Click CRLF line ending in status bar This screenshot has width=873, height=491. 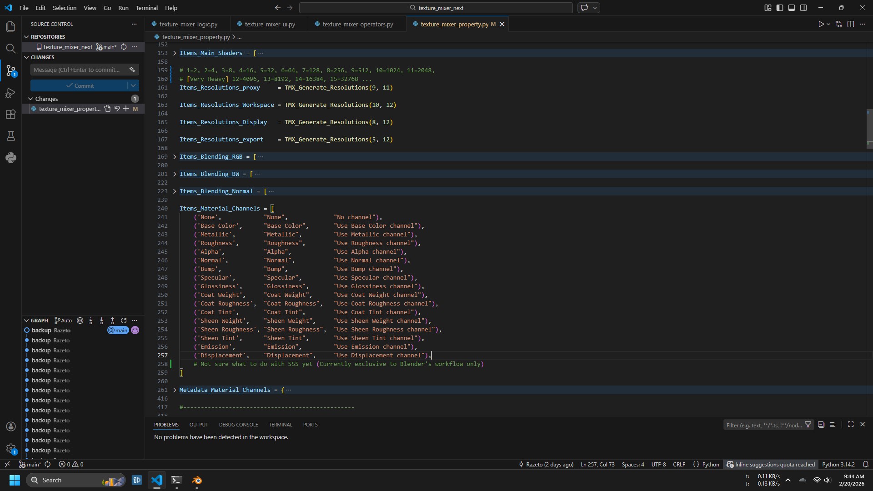click(679, 464)
